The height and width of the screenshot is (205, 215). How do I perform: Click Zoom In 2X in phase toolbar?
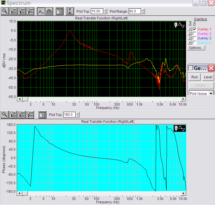(13, 115)
